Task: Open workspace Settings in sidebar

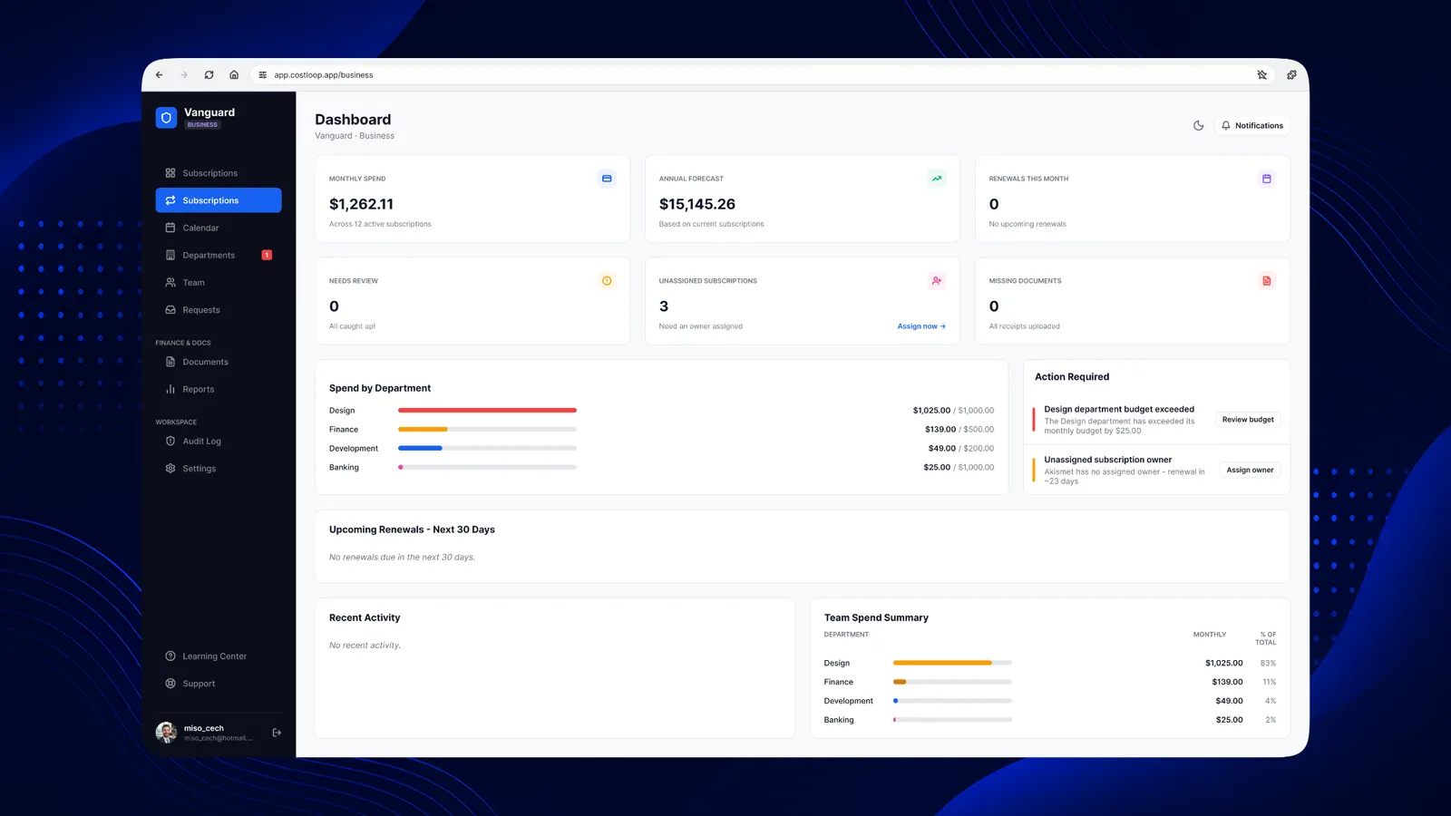Action: tap(219, 469)
